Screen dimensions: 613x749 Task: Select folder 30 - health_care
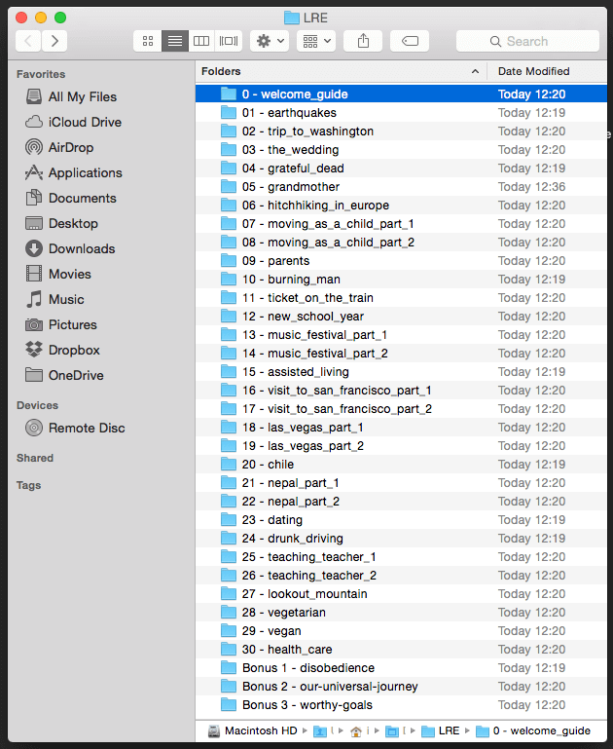pyautogui.click(x=401, y=650)
